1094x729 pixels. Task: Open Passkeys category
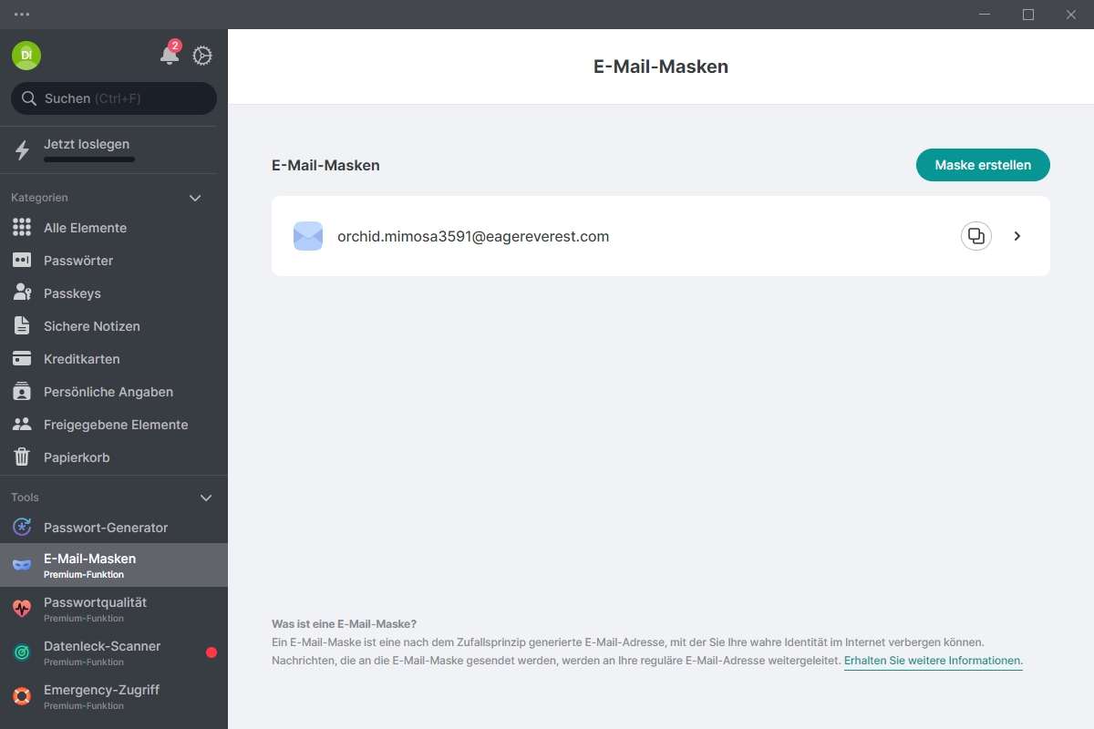(x=114, y=293)
